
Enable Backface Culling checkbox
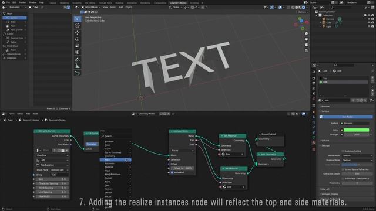343,151
